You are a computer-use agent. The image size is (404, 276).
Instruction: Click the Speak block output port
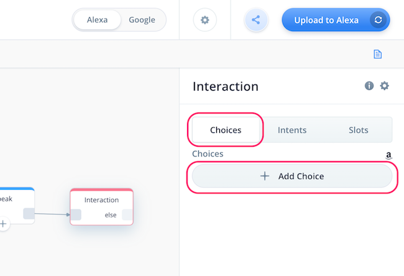point(29,213)
